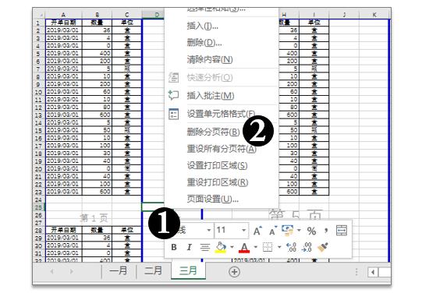Click the 数量 header in column B
Screen dimensions: 422x293
tap(98, 23)
